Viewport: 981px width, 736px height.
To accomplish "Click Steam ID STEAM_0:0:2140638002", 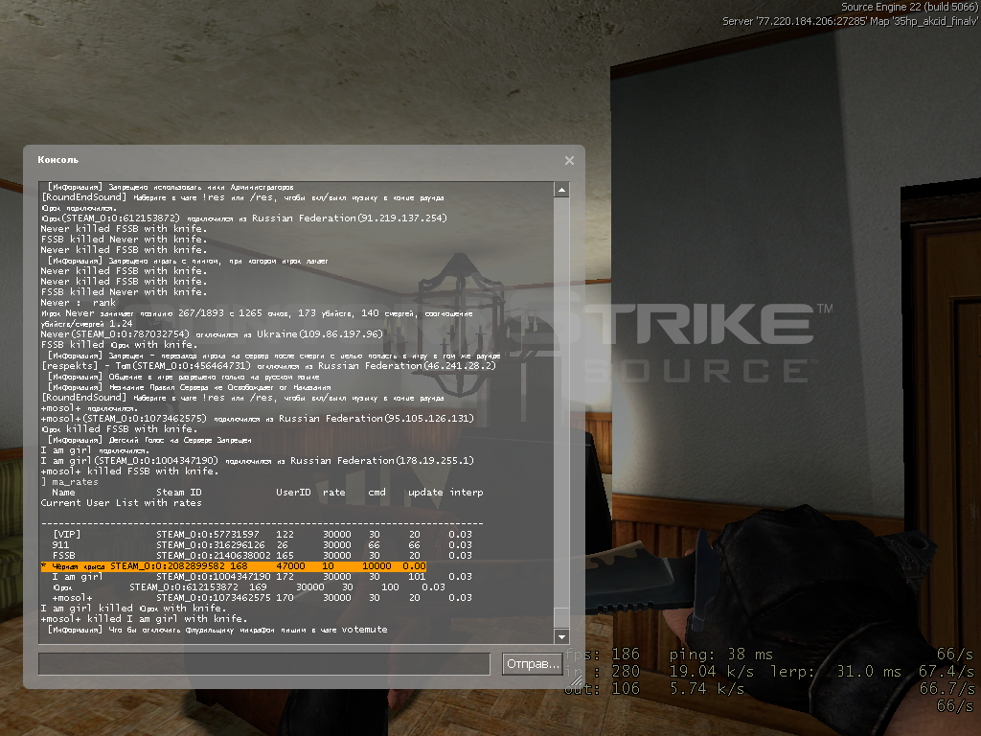I will pyautogui.click(x=214, y=556).
